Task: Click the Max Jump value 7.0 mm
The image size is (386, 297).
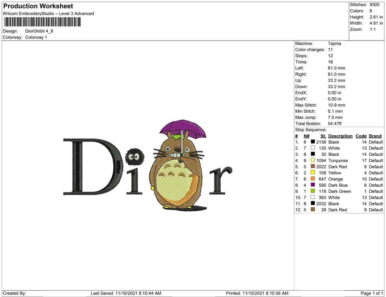Action: coord(335,117)
